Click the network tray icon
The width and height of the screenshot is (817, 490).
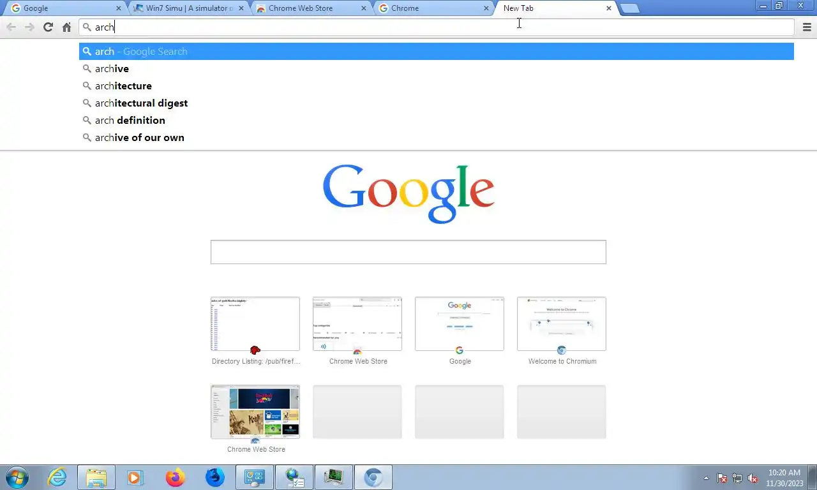(x=737, y=478)
